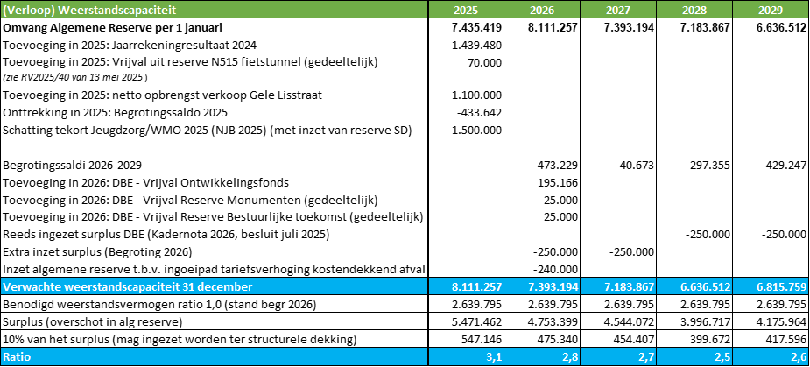Select the 'Ratio' row label

click(214, 356)
